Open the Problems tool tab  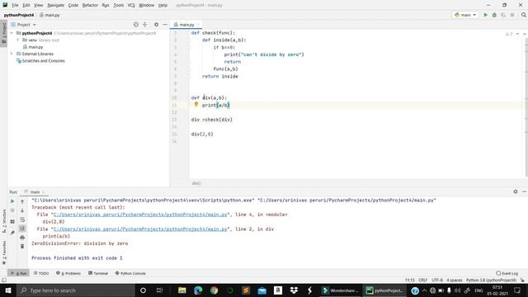(68, 273)
